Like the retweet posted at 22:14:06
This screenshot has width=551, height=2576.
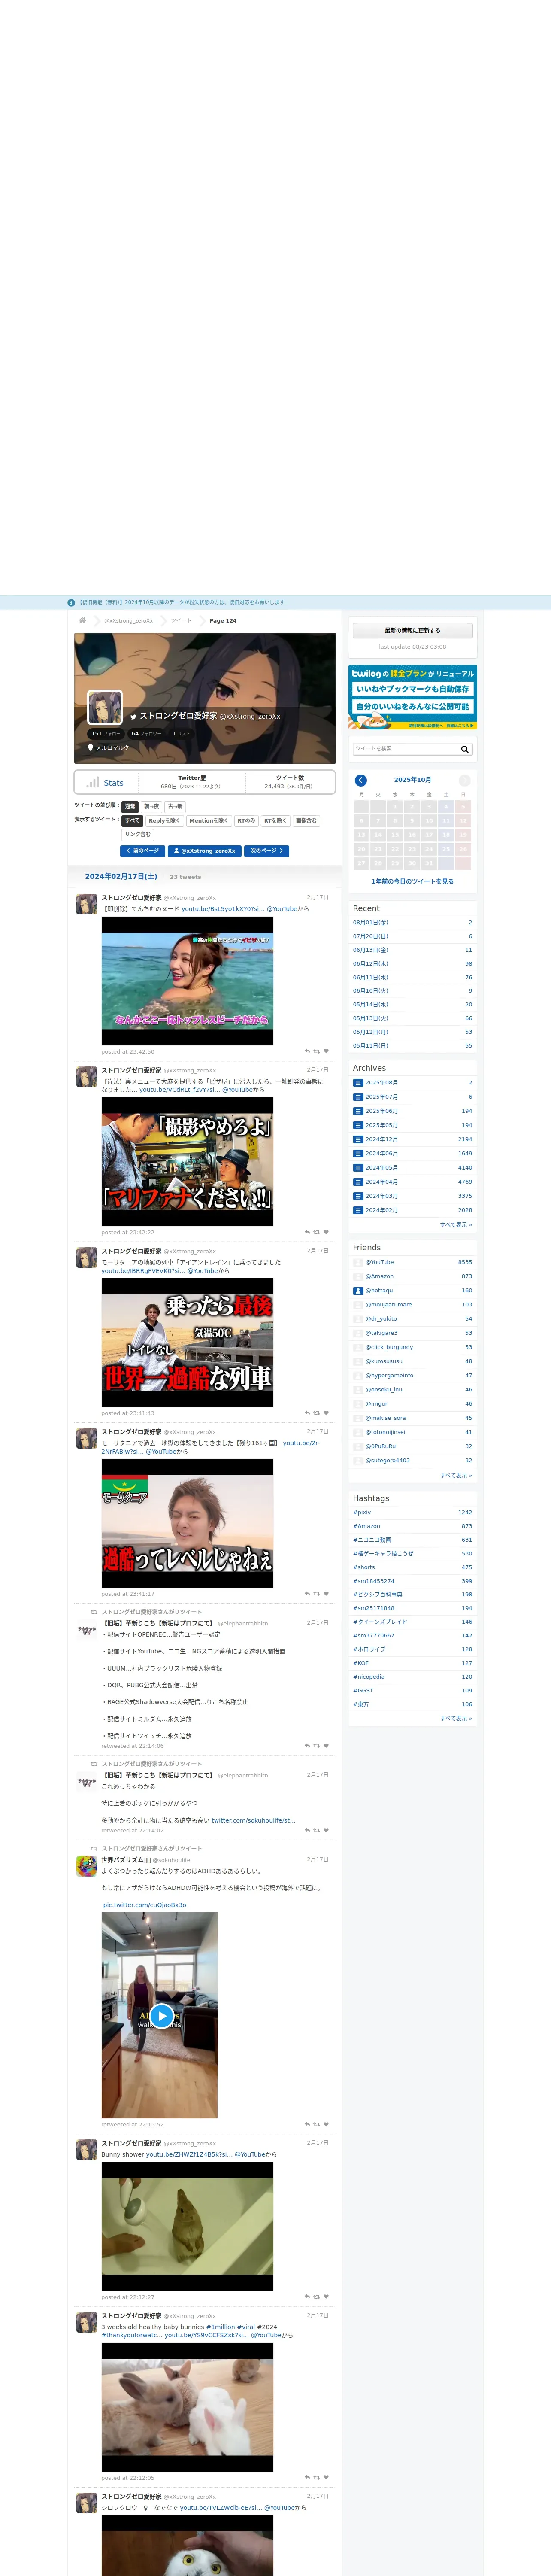click(x=326, y=1746)
